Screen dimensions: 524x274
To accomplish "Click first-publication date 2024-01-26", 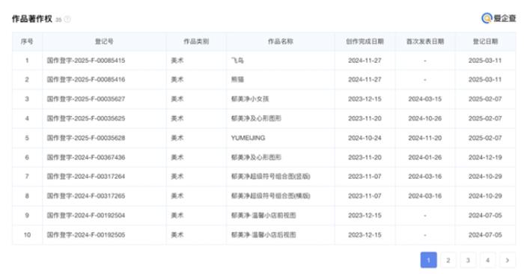I will click(x=425, y=157).
